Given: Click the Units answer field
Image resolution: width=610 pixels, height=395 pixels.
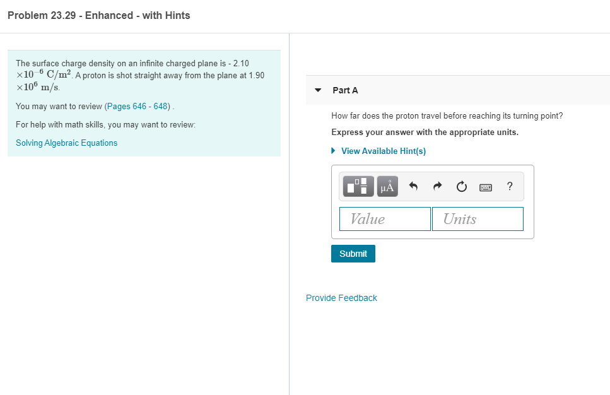Looking at the screenshot, I should (x=478, y=219).
